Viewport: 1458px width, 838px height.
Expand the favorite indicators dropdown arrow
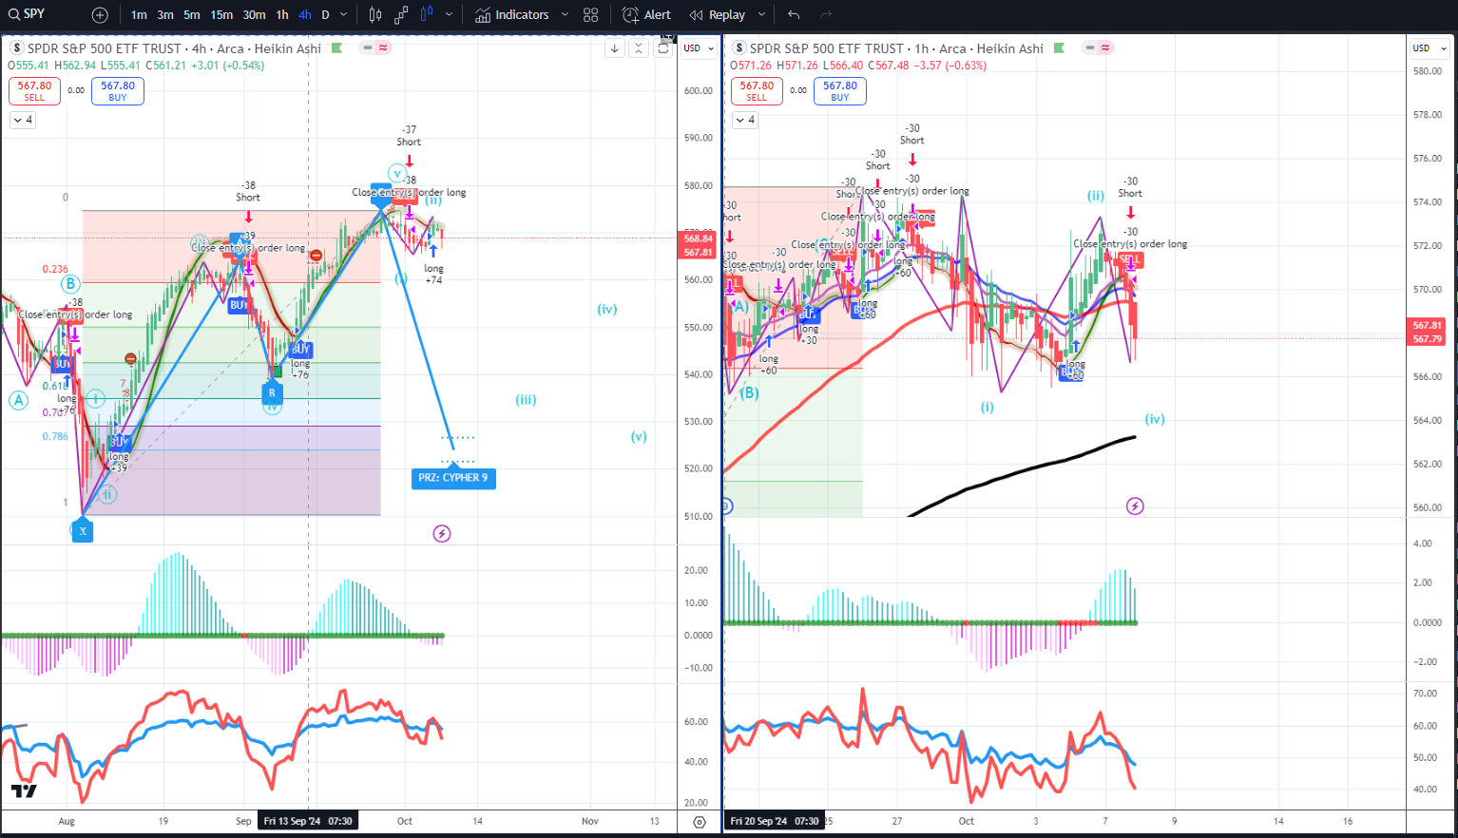tap(565, 14)
